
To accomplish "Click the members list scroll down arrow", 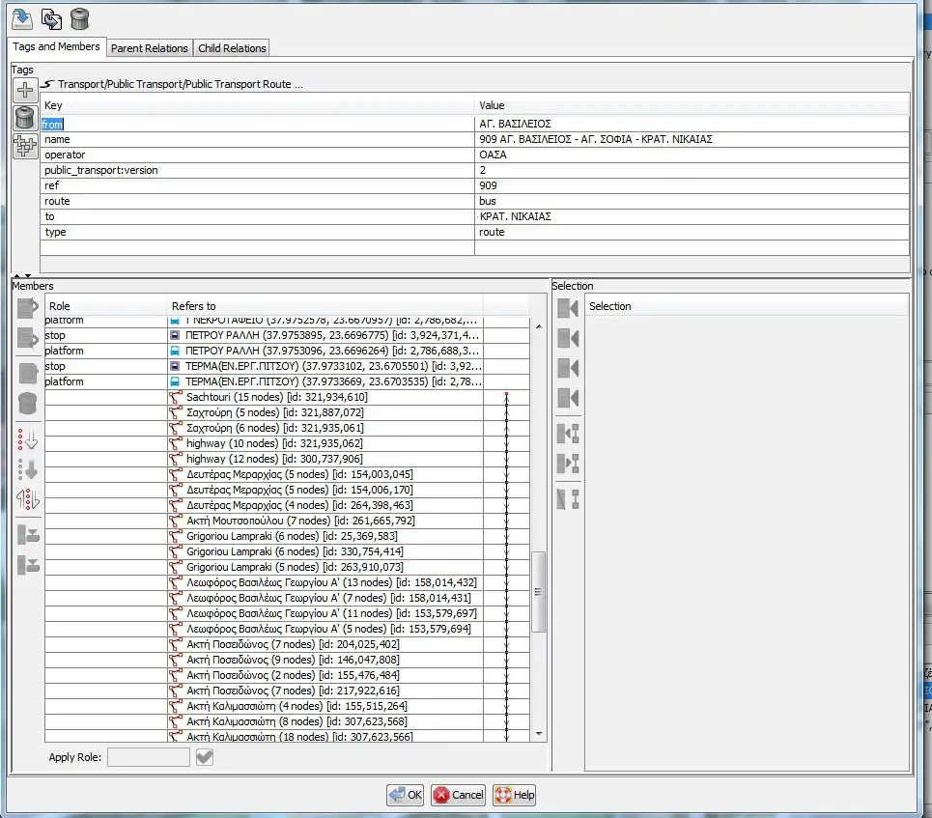I will point(538,734).
